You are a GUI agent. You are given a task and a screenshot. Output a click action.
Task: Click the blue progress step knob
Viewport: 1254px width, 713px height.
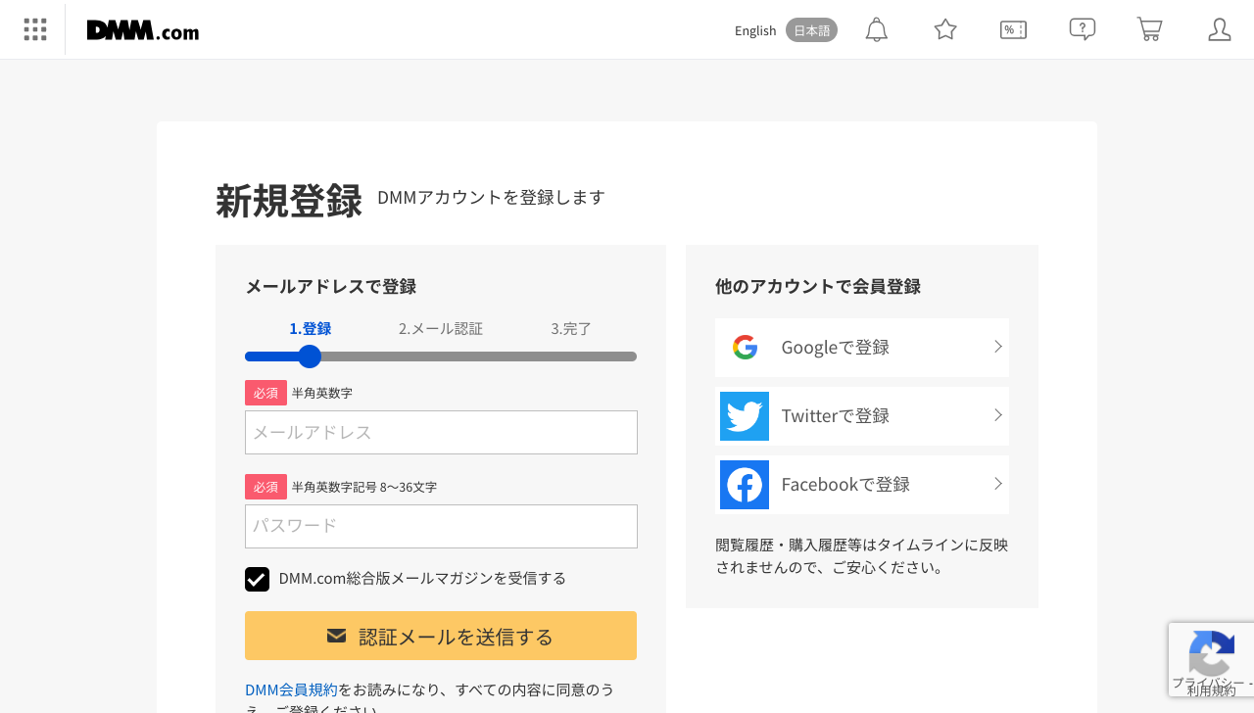310,356
